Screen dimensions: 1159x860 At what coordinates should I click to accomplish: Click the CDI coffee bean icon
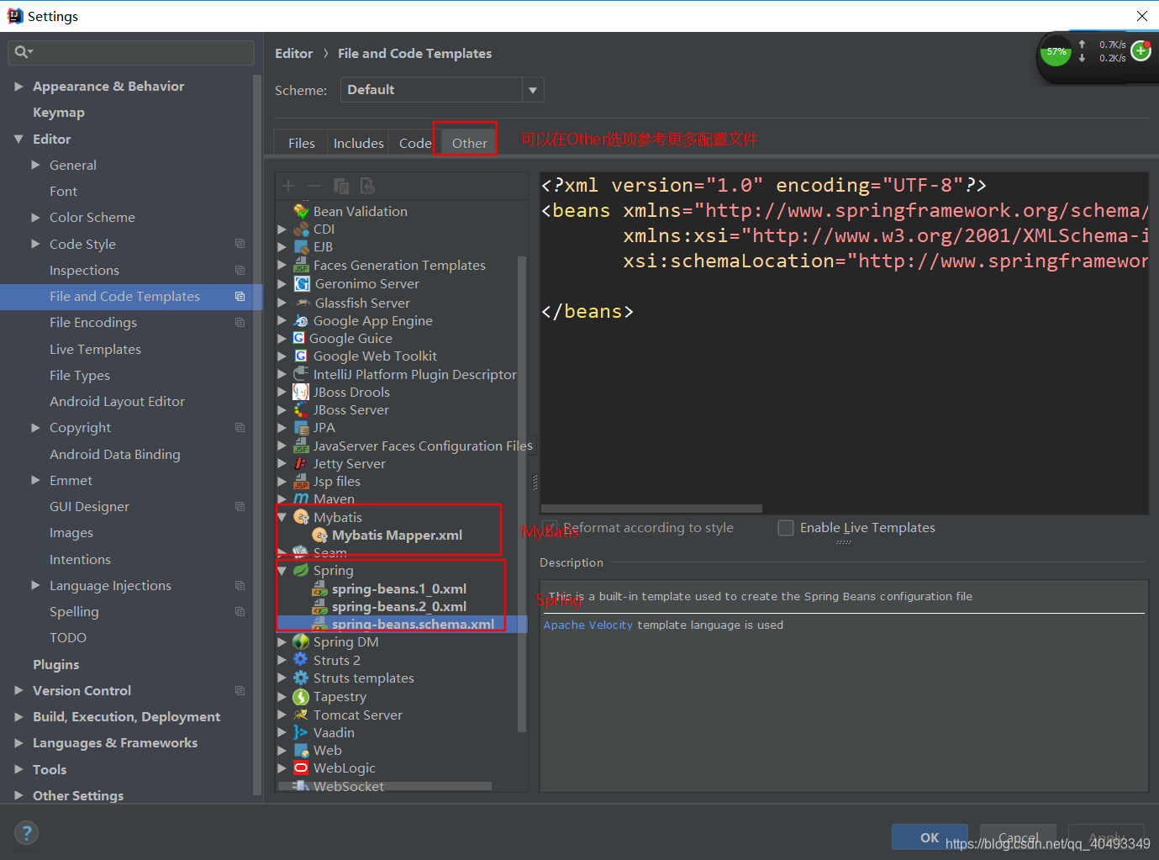point(301,229)
